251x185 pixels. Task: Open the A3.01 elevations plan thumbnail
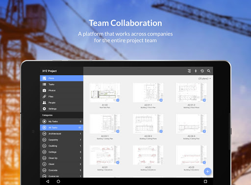(x=105, y=155)
